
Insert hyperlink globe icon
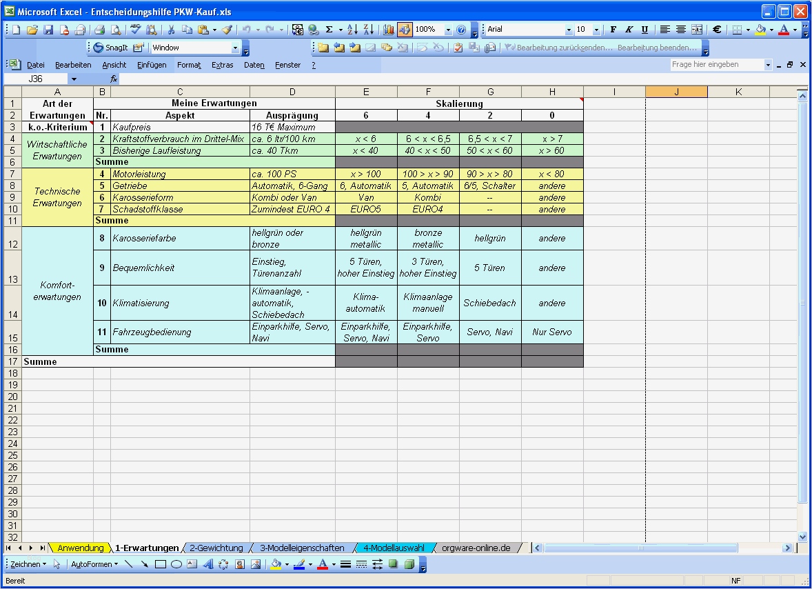[314, 30]
